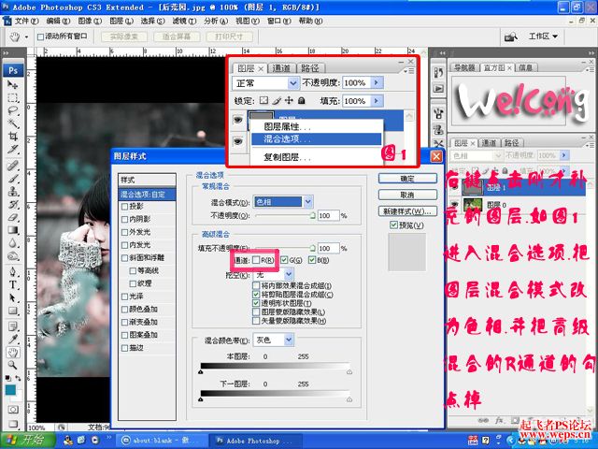Expand the 挖空 knockout dropdown

[274, 274]
